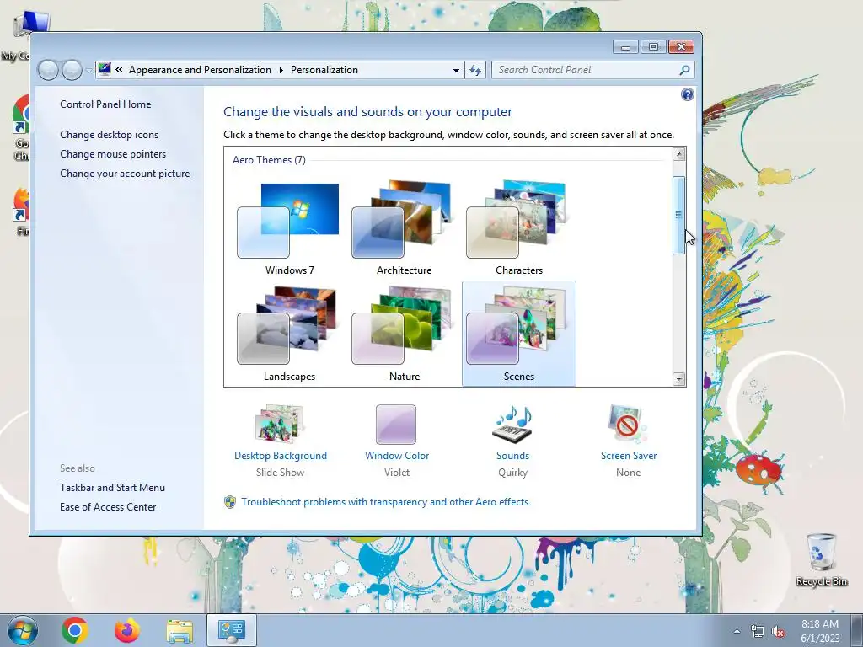Image resolution: width=863 pixels, height=647 pixels.
Task: Open Troubleshoot problems with transparency link
Action: [384, 502]
